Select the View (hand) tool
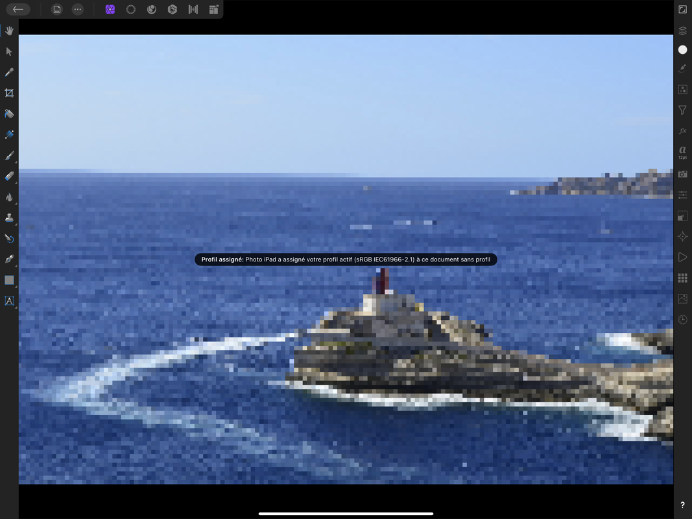Screen dimensions: 692x519 point(9,30)
